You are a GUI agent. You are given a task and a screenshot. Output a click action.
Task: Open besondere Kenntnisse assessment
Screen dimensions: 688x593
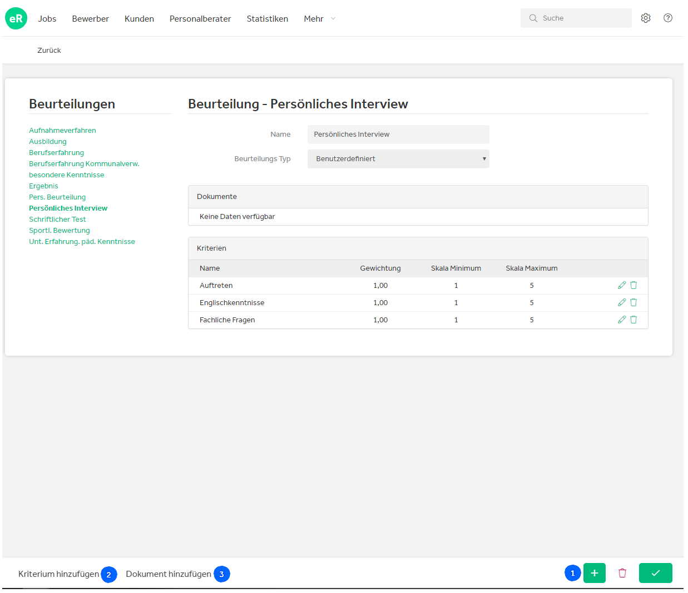pyautogui.click(x=67, y=175)
